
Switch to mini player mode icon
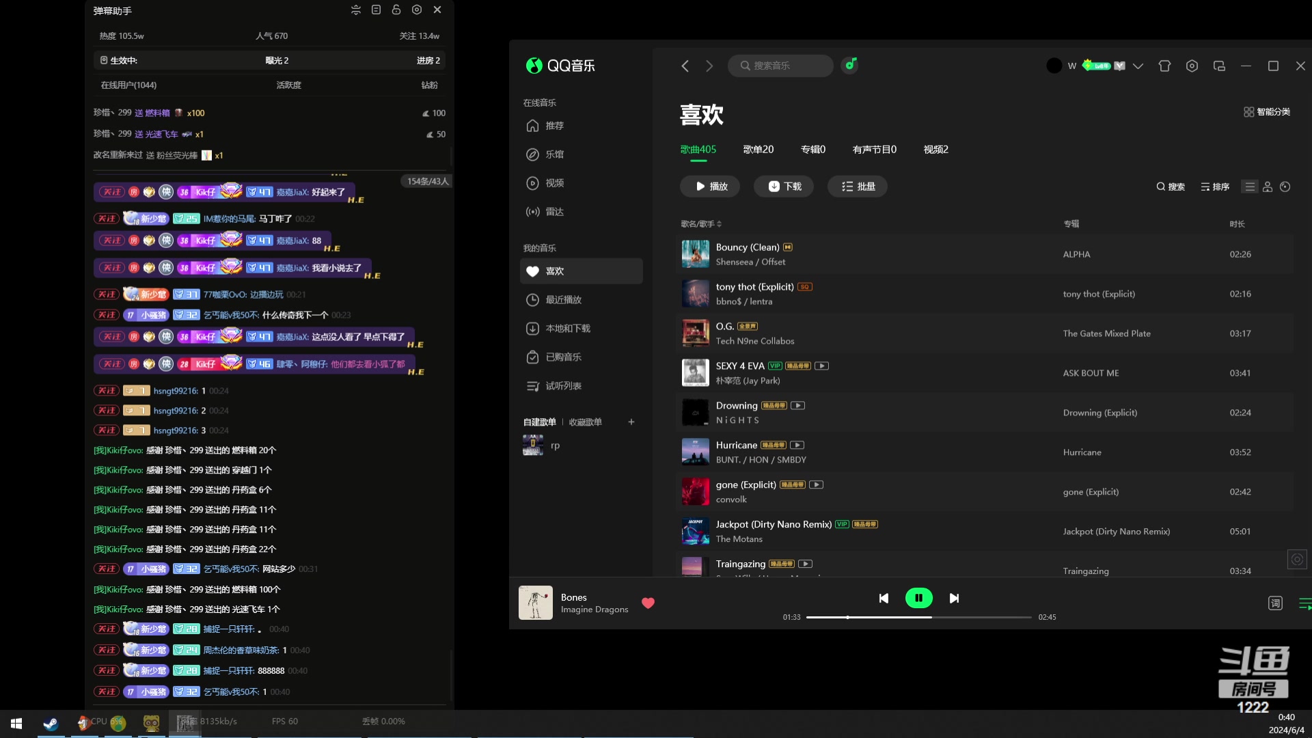(x=1219, y=66)
